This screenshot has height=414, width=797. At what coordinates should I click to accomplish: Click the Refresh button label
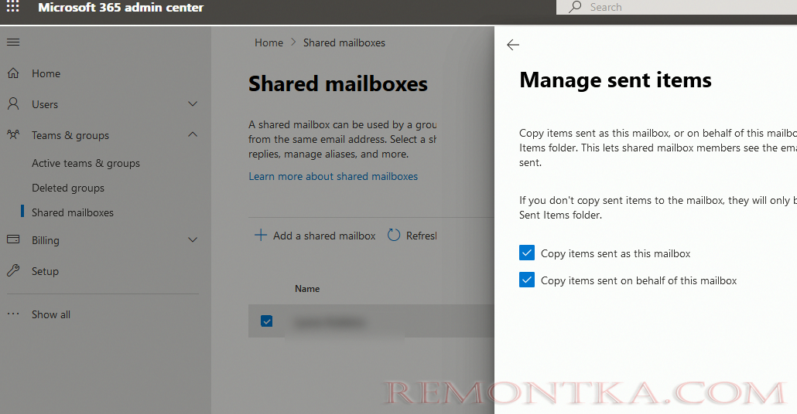422,236
